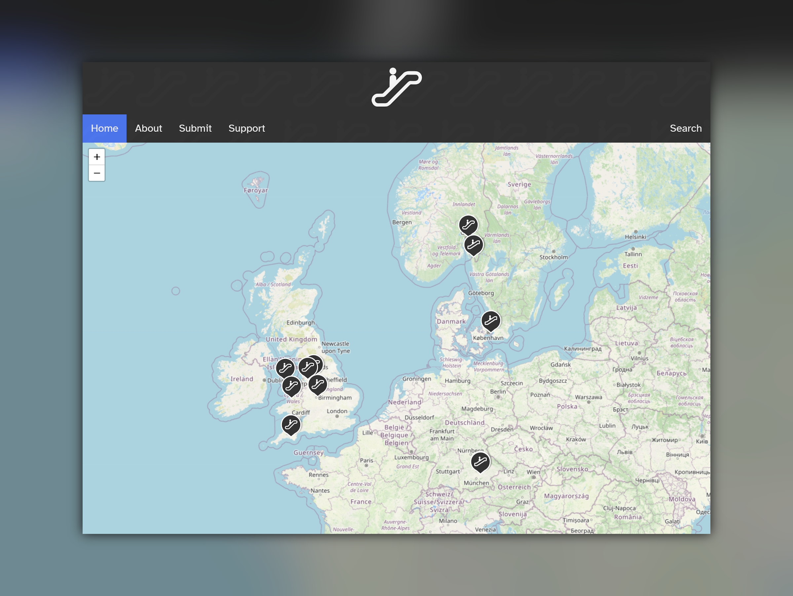The image size is (793, 596).
Task: Select the escalator marker over Wales
Action: pos(291,386)
